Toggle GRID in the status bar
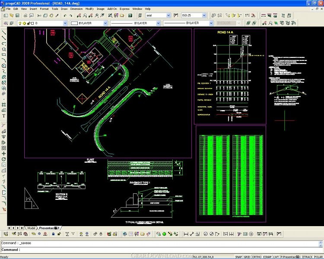The width and height of the screenshot is (324, 259). [x=247, y=257]
